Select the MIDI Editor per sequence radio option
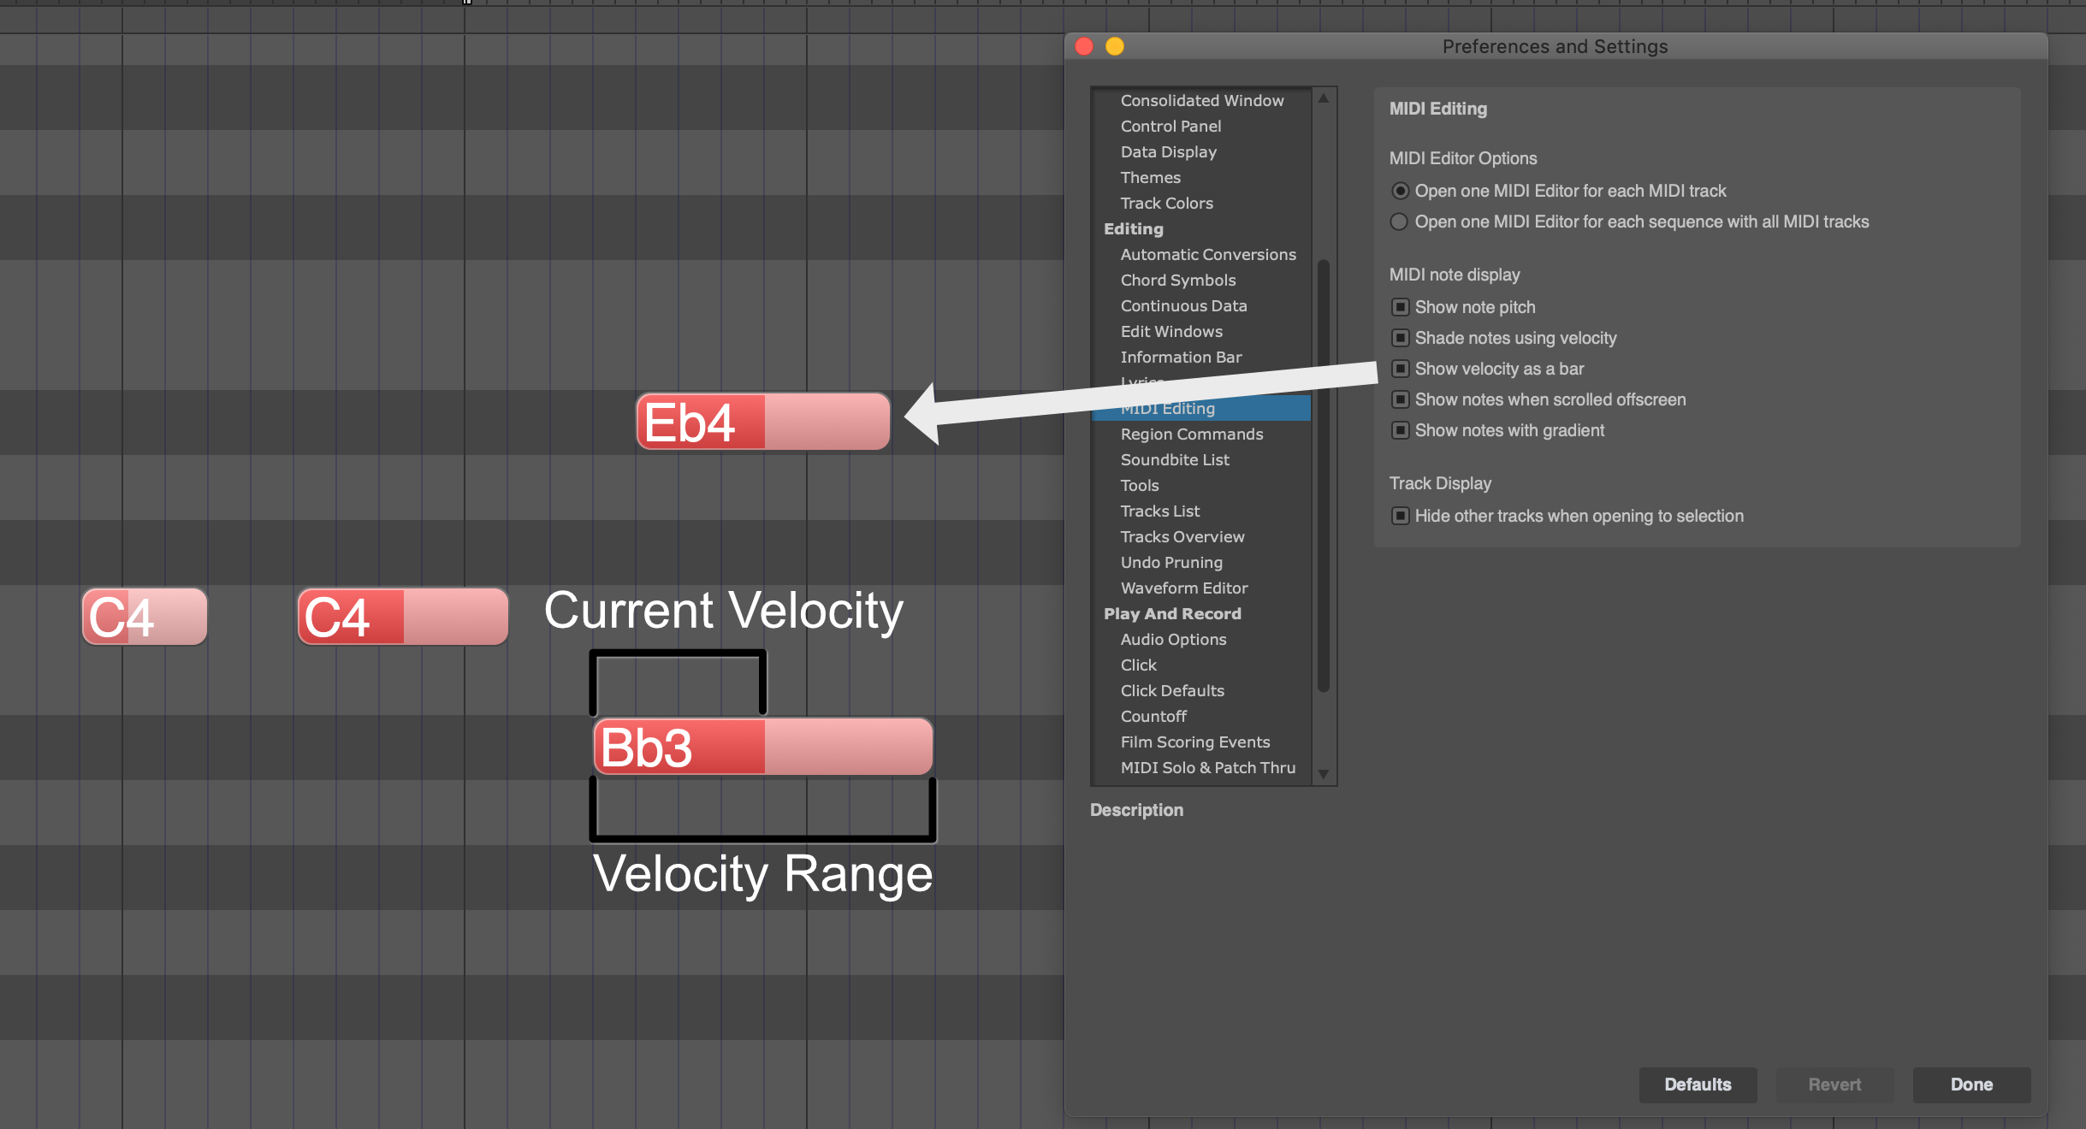The image size is (2086, 1129). coord(1400,222)
